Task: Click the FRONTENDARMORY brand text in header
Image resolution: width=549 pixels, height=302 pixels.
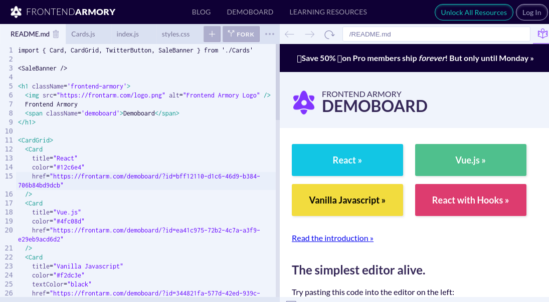Action: [71, 12]
